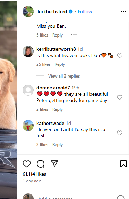Open comment field via speech bubble icon
The width and height of the screenshot is (129, 199).
41,164
